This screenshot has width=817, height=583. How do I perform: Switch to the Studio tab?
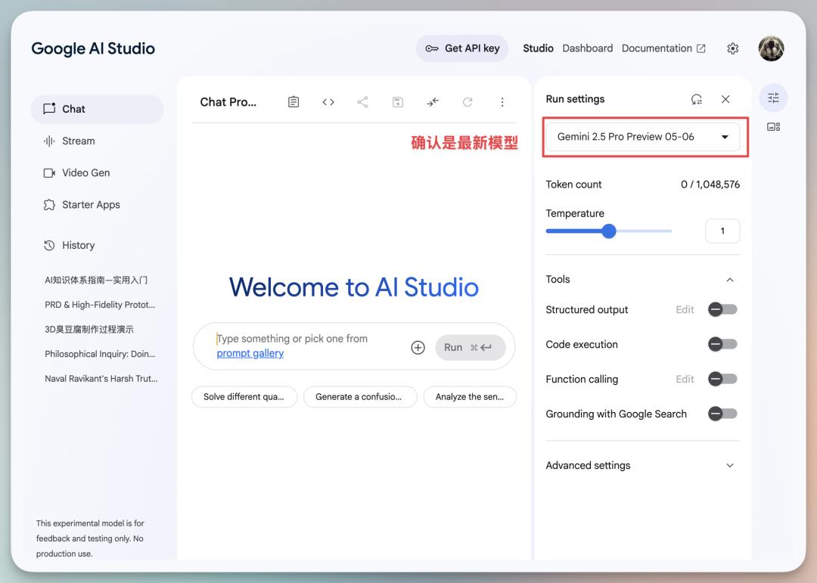[539, 48]
